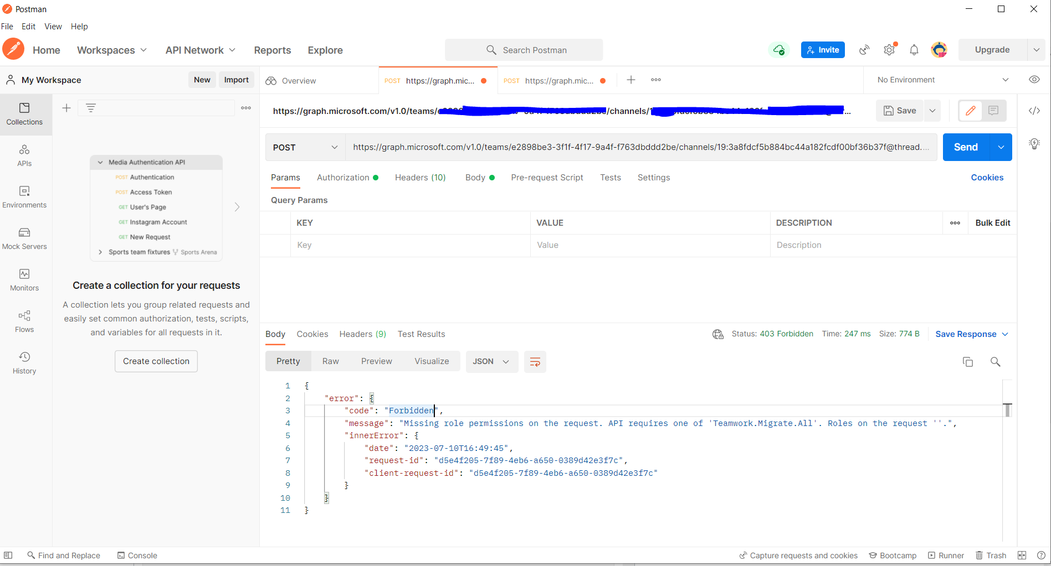Show the environment quick look
Screen dimensions: 1051x566
(1034, 79)
